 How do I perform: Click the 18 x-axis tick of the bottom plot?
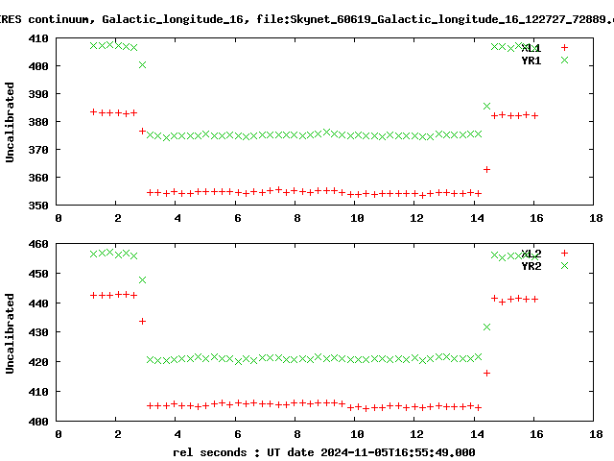point(596,434)
